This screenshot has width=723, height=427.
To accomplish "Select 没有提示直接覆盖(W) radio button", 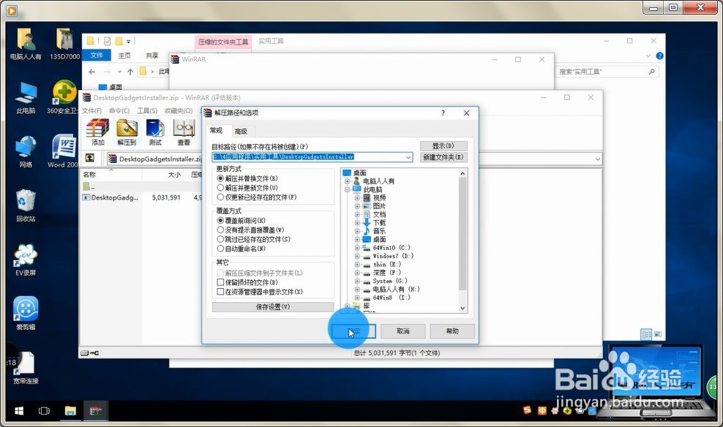I will pyautogui.click(x=220, y=230).
